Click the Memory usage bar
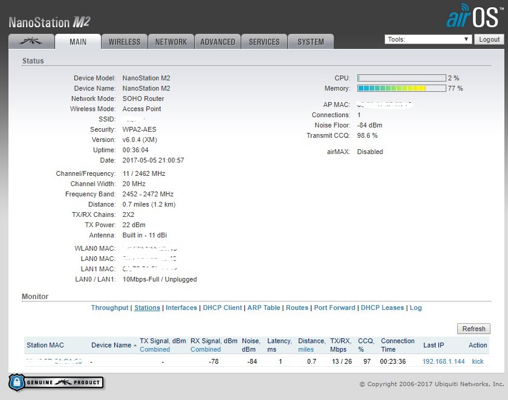This screenshot has height=400, width=508. [402, 88]
